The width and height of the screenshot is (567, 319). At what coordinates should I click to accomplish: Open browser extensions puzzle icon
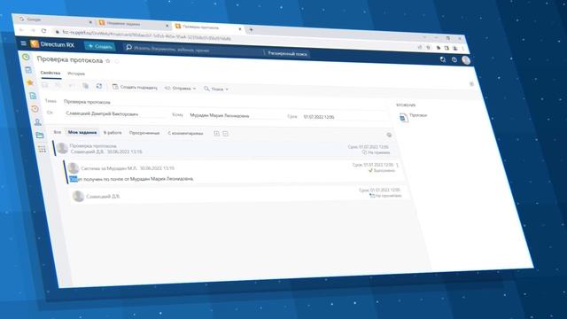[x=439, y=47]
